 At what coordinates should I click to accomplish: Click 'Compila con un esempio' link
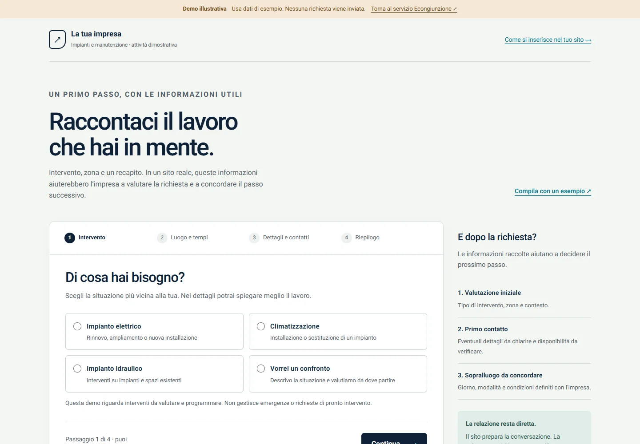(553, 191)
